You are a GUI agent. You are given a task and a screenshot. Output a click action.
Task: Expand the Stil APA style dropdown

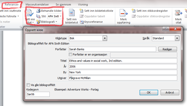pos(60,16)
